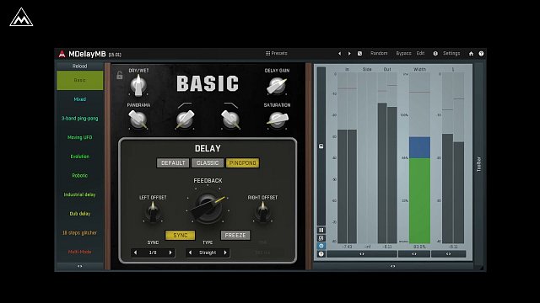Screen dimensions: 540x303
Task: Select the Mixed preset
Action: [80, 99]
